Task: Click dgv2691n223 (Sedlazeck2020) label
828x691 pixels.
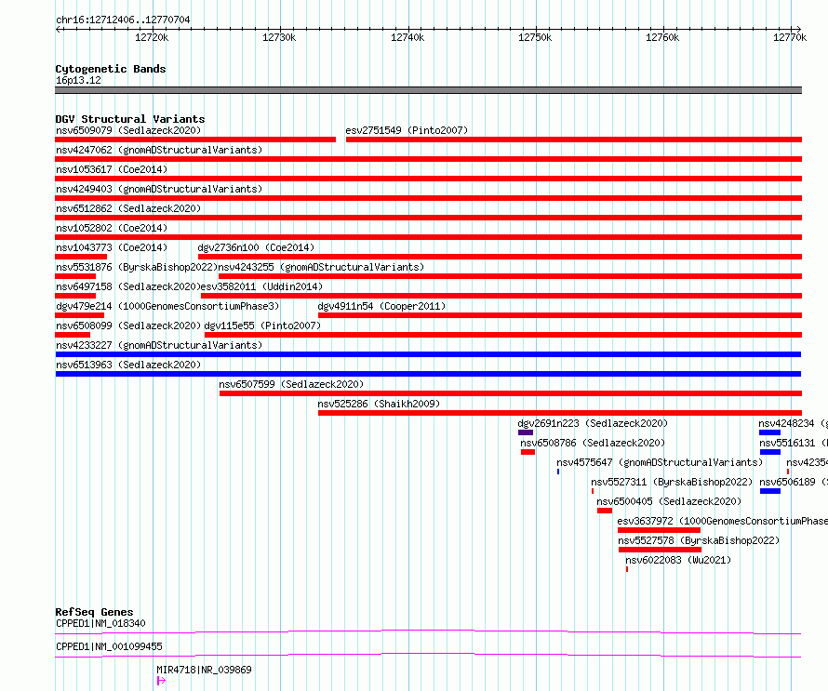Action: [593, 423]
